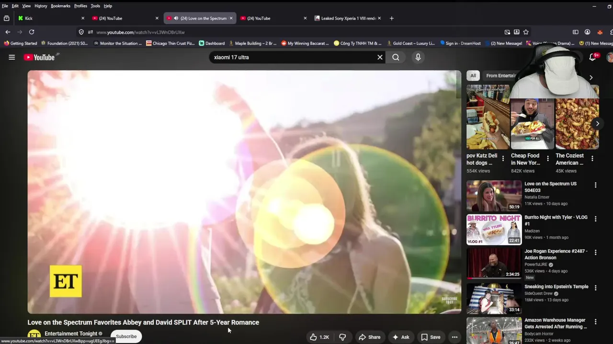The width and height of the screenshot is (613, 344).
Task: Open the tab overview button
Action: coord(6,18)
